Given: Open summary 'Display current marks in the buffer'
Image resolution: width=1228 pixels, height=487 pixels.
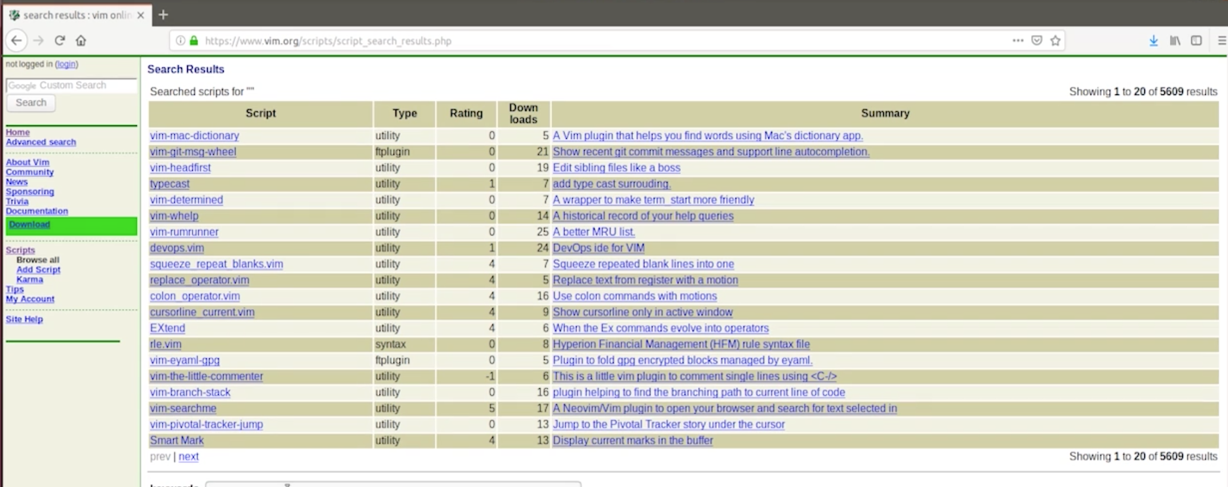Looking at the screenshot, I should [x=633, y=440].
